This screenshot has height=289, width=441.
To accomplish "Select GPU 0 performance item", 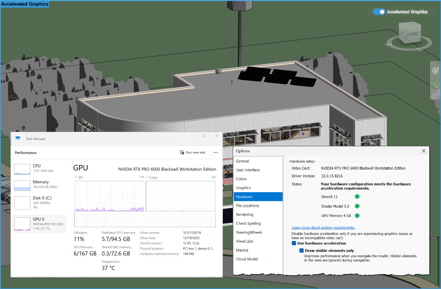I will click(40, 224).
